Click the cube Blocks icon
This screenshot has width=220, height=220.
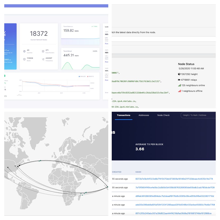(x=24, y=59)
